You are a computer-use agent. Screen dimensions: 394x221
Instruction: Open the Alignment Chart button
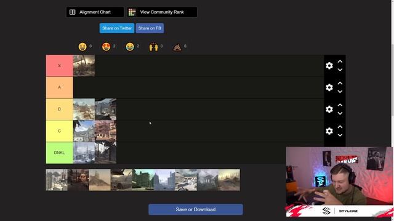pos(95,12)
